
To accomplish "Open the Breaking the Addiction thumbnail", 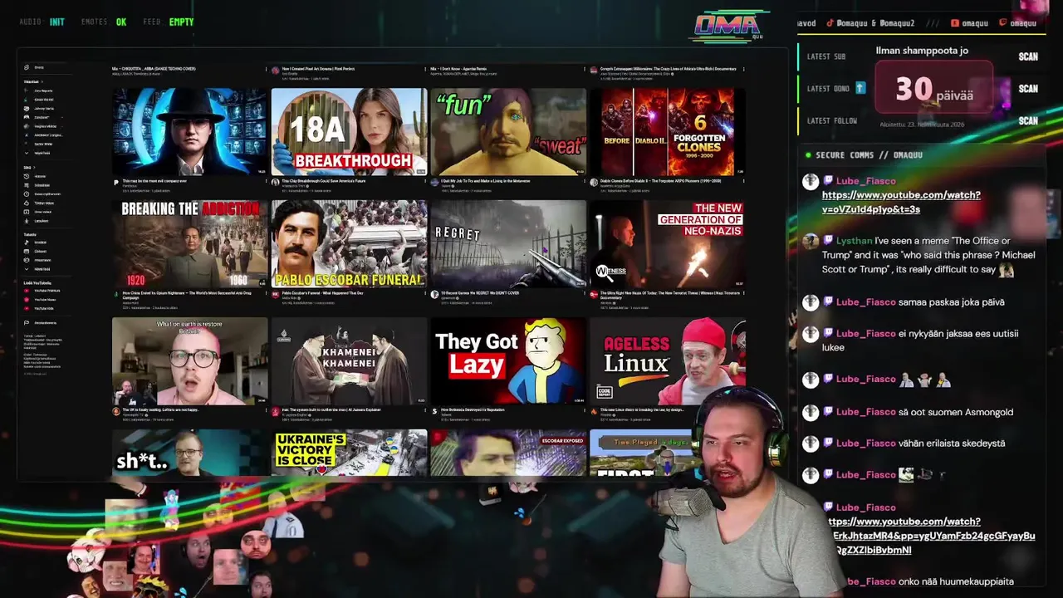I will click(x=189, y=244).
